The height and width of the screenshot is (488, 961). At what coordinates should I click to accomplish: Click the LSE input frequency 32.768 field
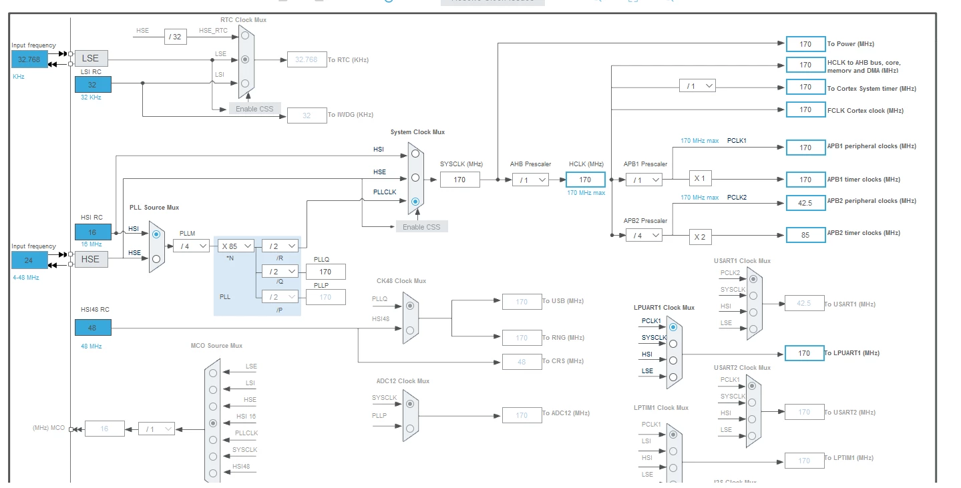pyautogui.click(x=29, y=59)
